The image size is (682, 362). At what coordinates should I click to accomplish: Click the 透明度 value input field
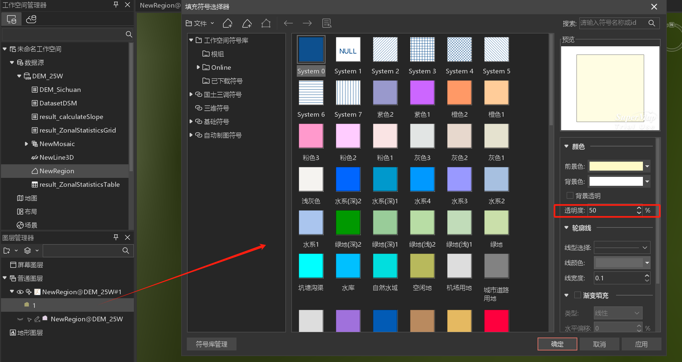[611, 211]
